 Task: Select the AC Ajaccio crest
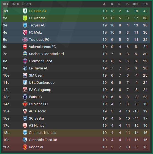tap(25, 111)
